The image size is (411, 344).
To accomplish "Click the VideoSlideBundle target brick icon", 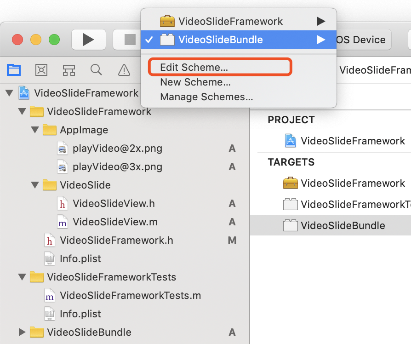I will pyautogui.click(x=291, y=225).
